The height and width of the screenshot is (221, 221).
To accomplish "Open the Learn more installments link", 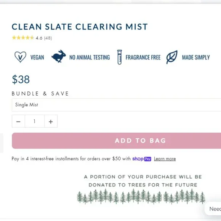I will [165, 159].
